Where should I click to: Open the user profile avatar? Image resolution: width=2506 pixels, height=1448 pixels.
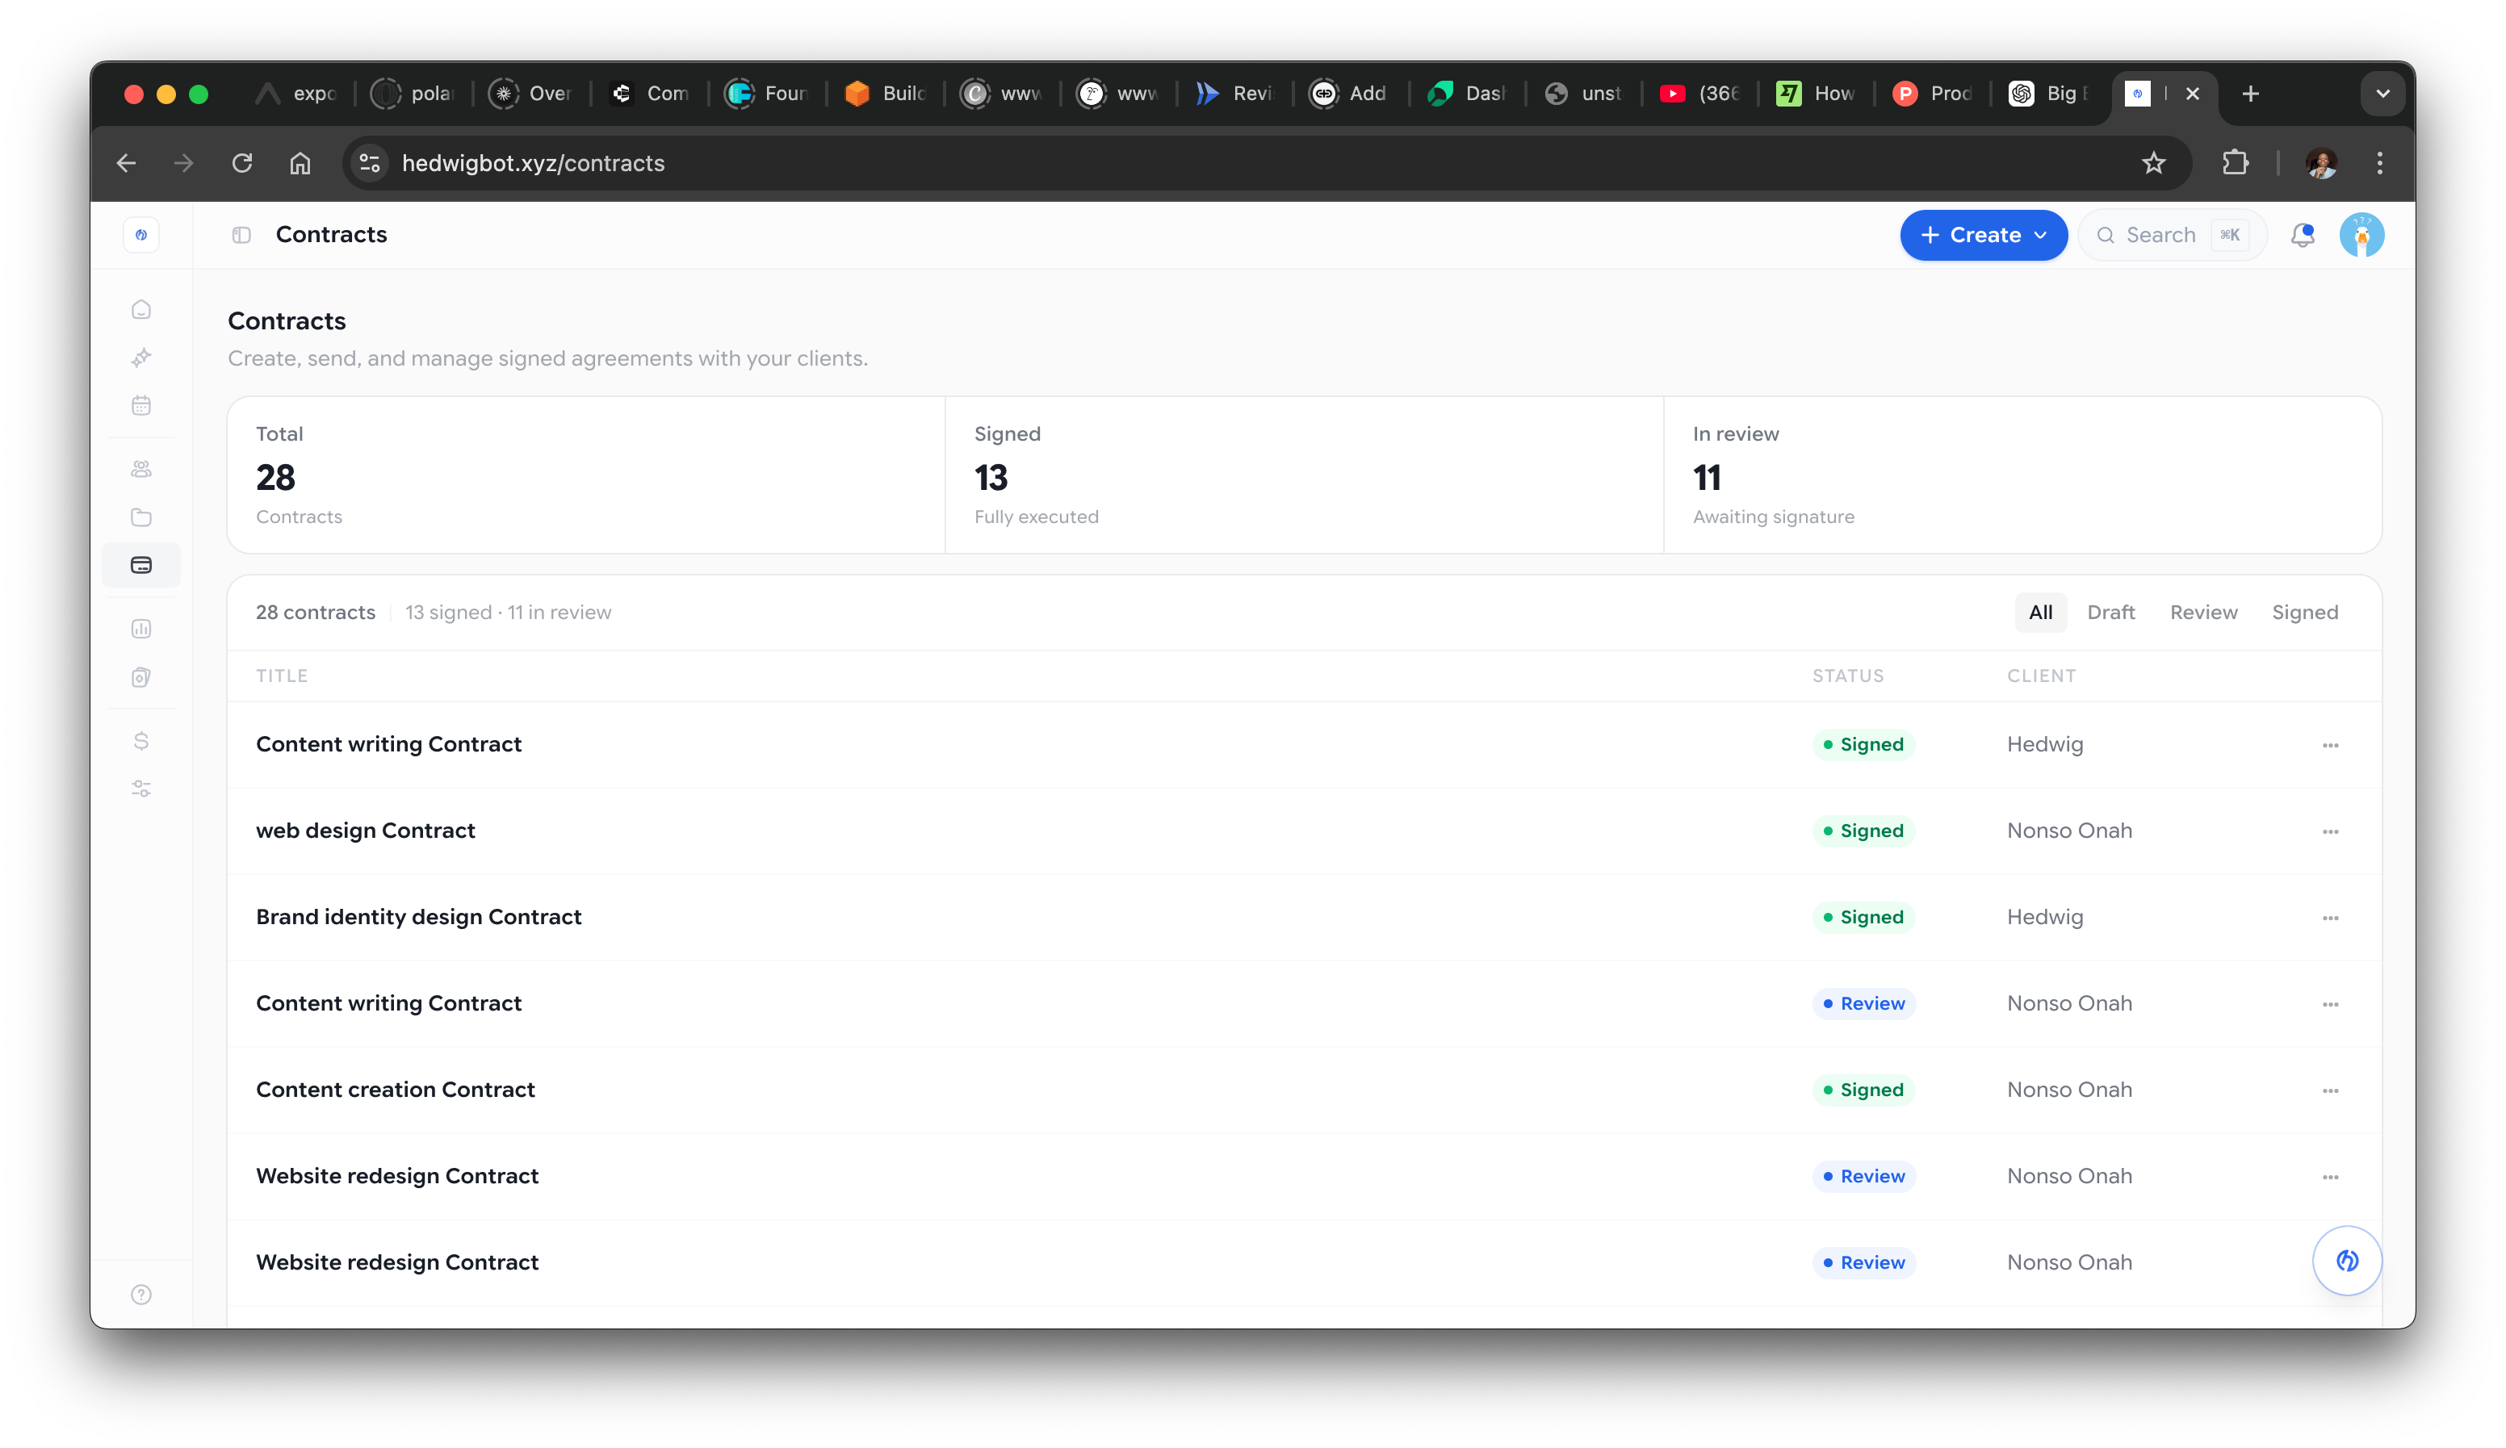pos(2361,235)
